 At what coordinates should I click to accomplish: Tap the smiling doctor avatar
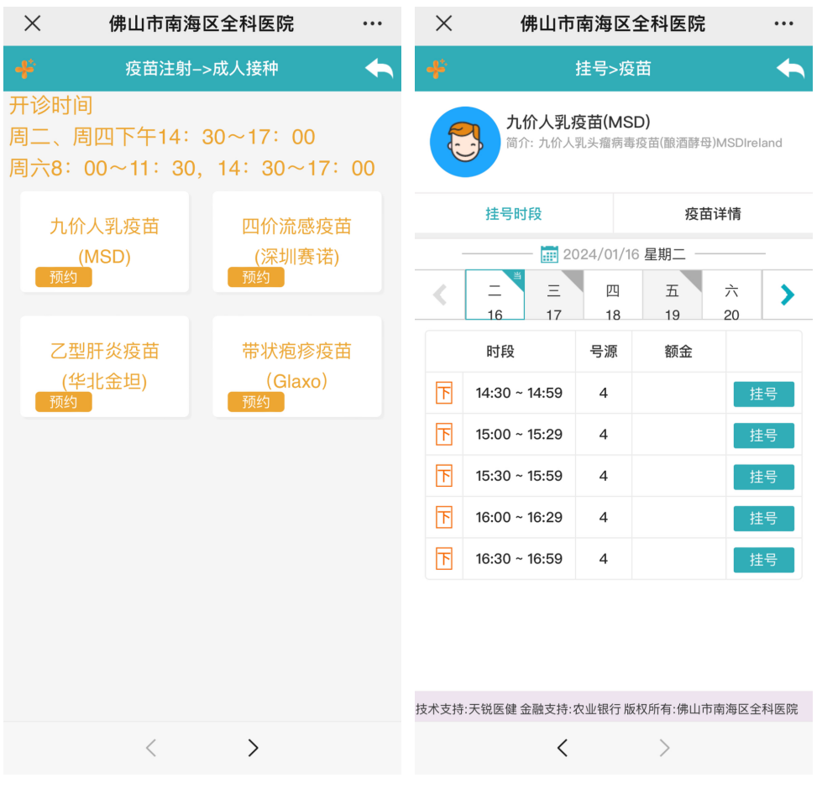coord(465,142)
